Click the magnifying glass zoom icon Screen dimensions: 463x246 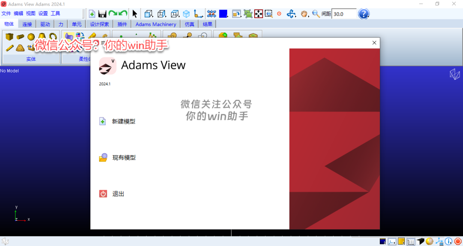click(x=316, y=14)
